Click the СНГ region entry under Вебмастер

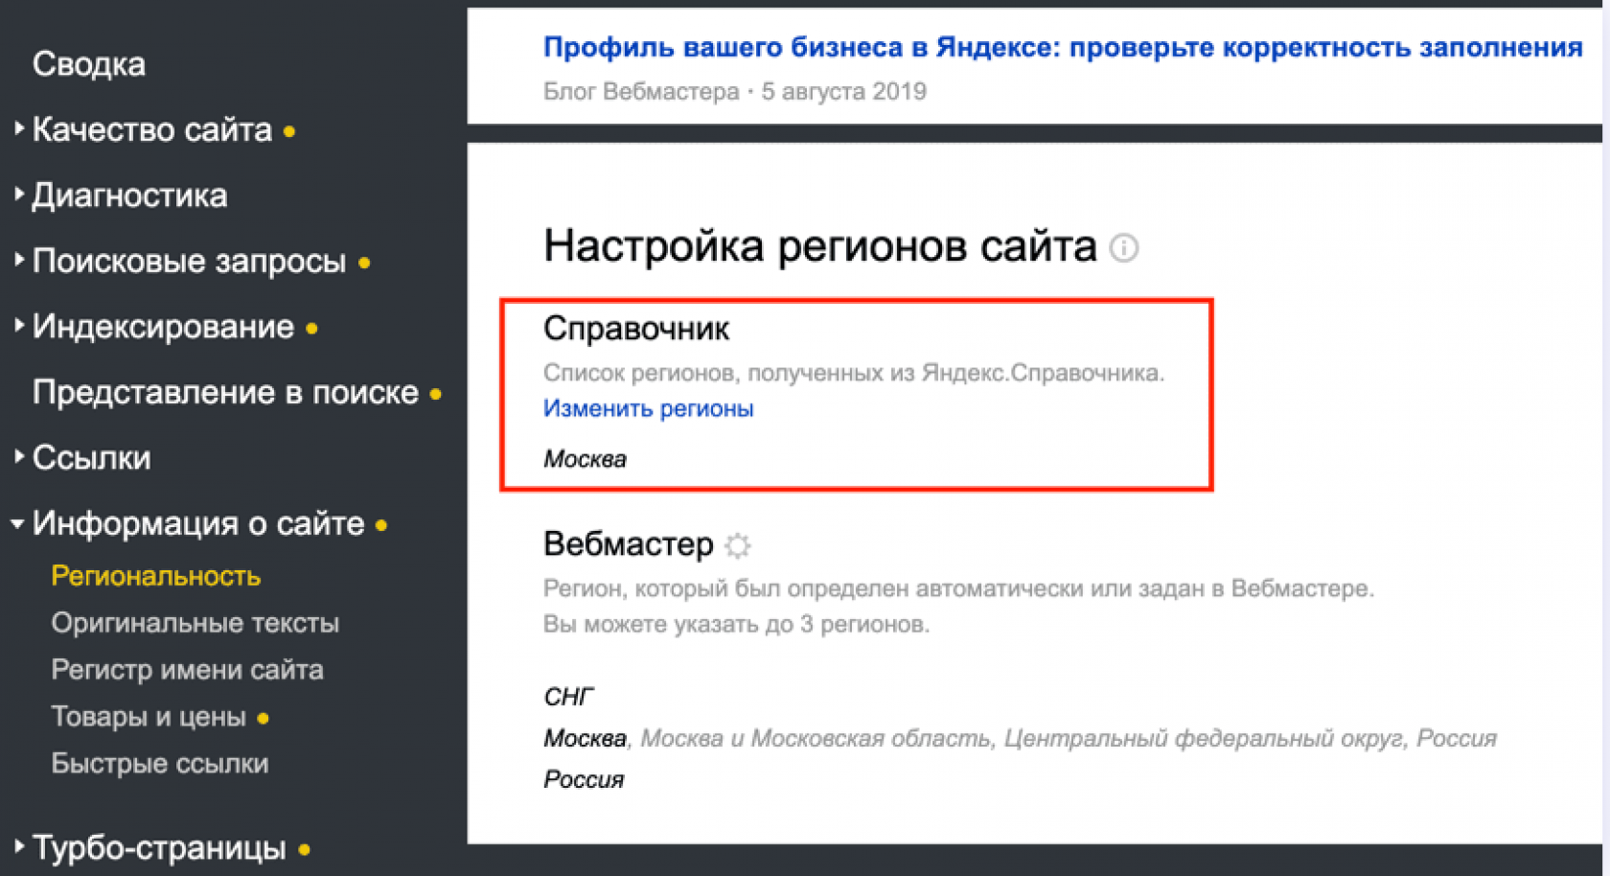(568, 697)
